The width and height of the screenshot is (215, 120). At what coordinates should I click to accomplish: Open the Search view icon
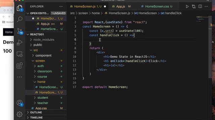tap(19, 19)
